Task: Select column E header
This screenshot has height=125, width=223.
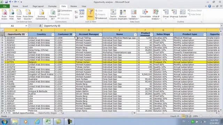Action: (x=120, y=30)
